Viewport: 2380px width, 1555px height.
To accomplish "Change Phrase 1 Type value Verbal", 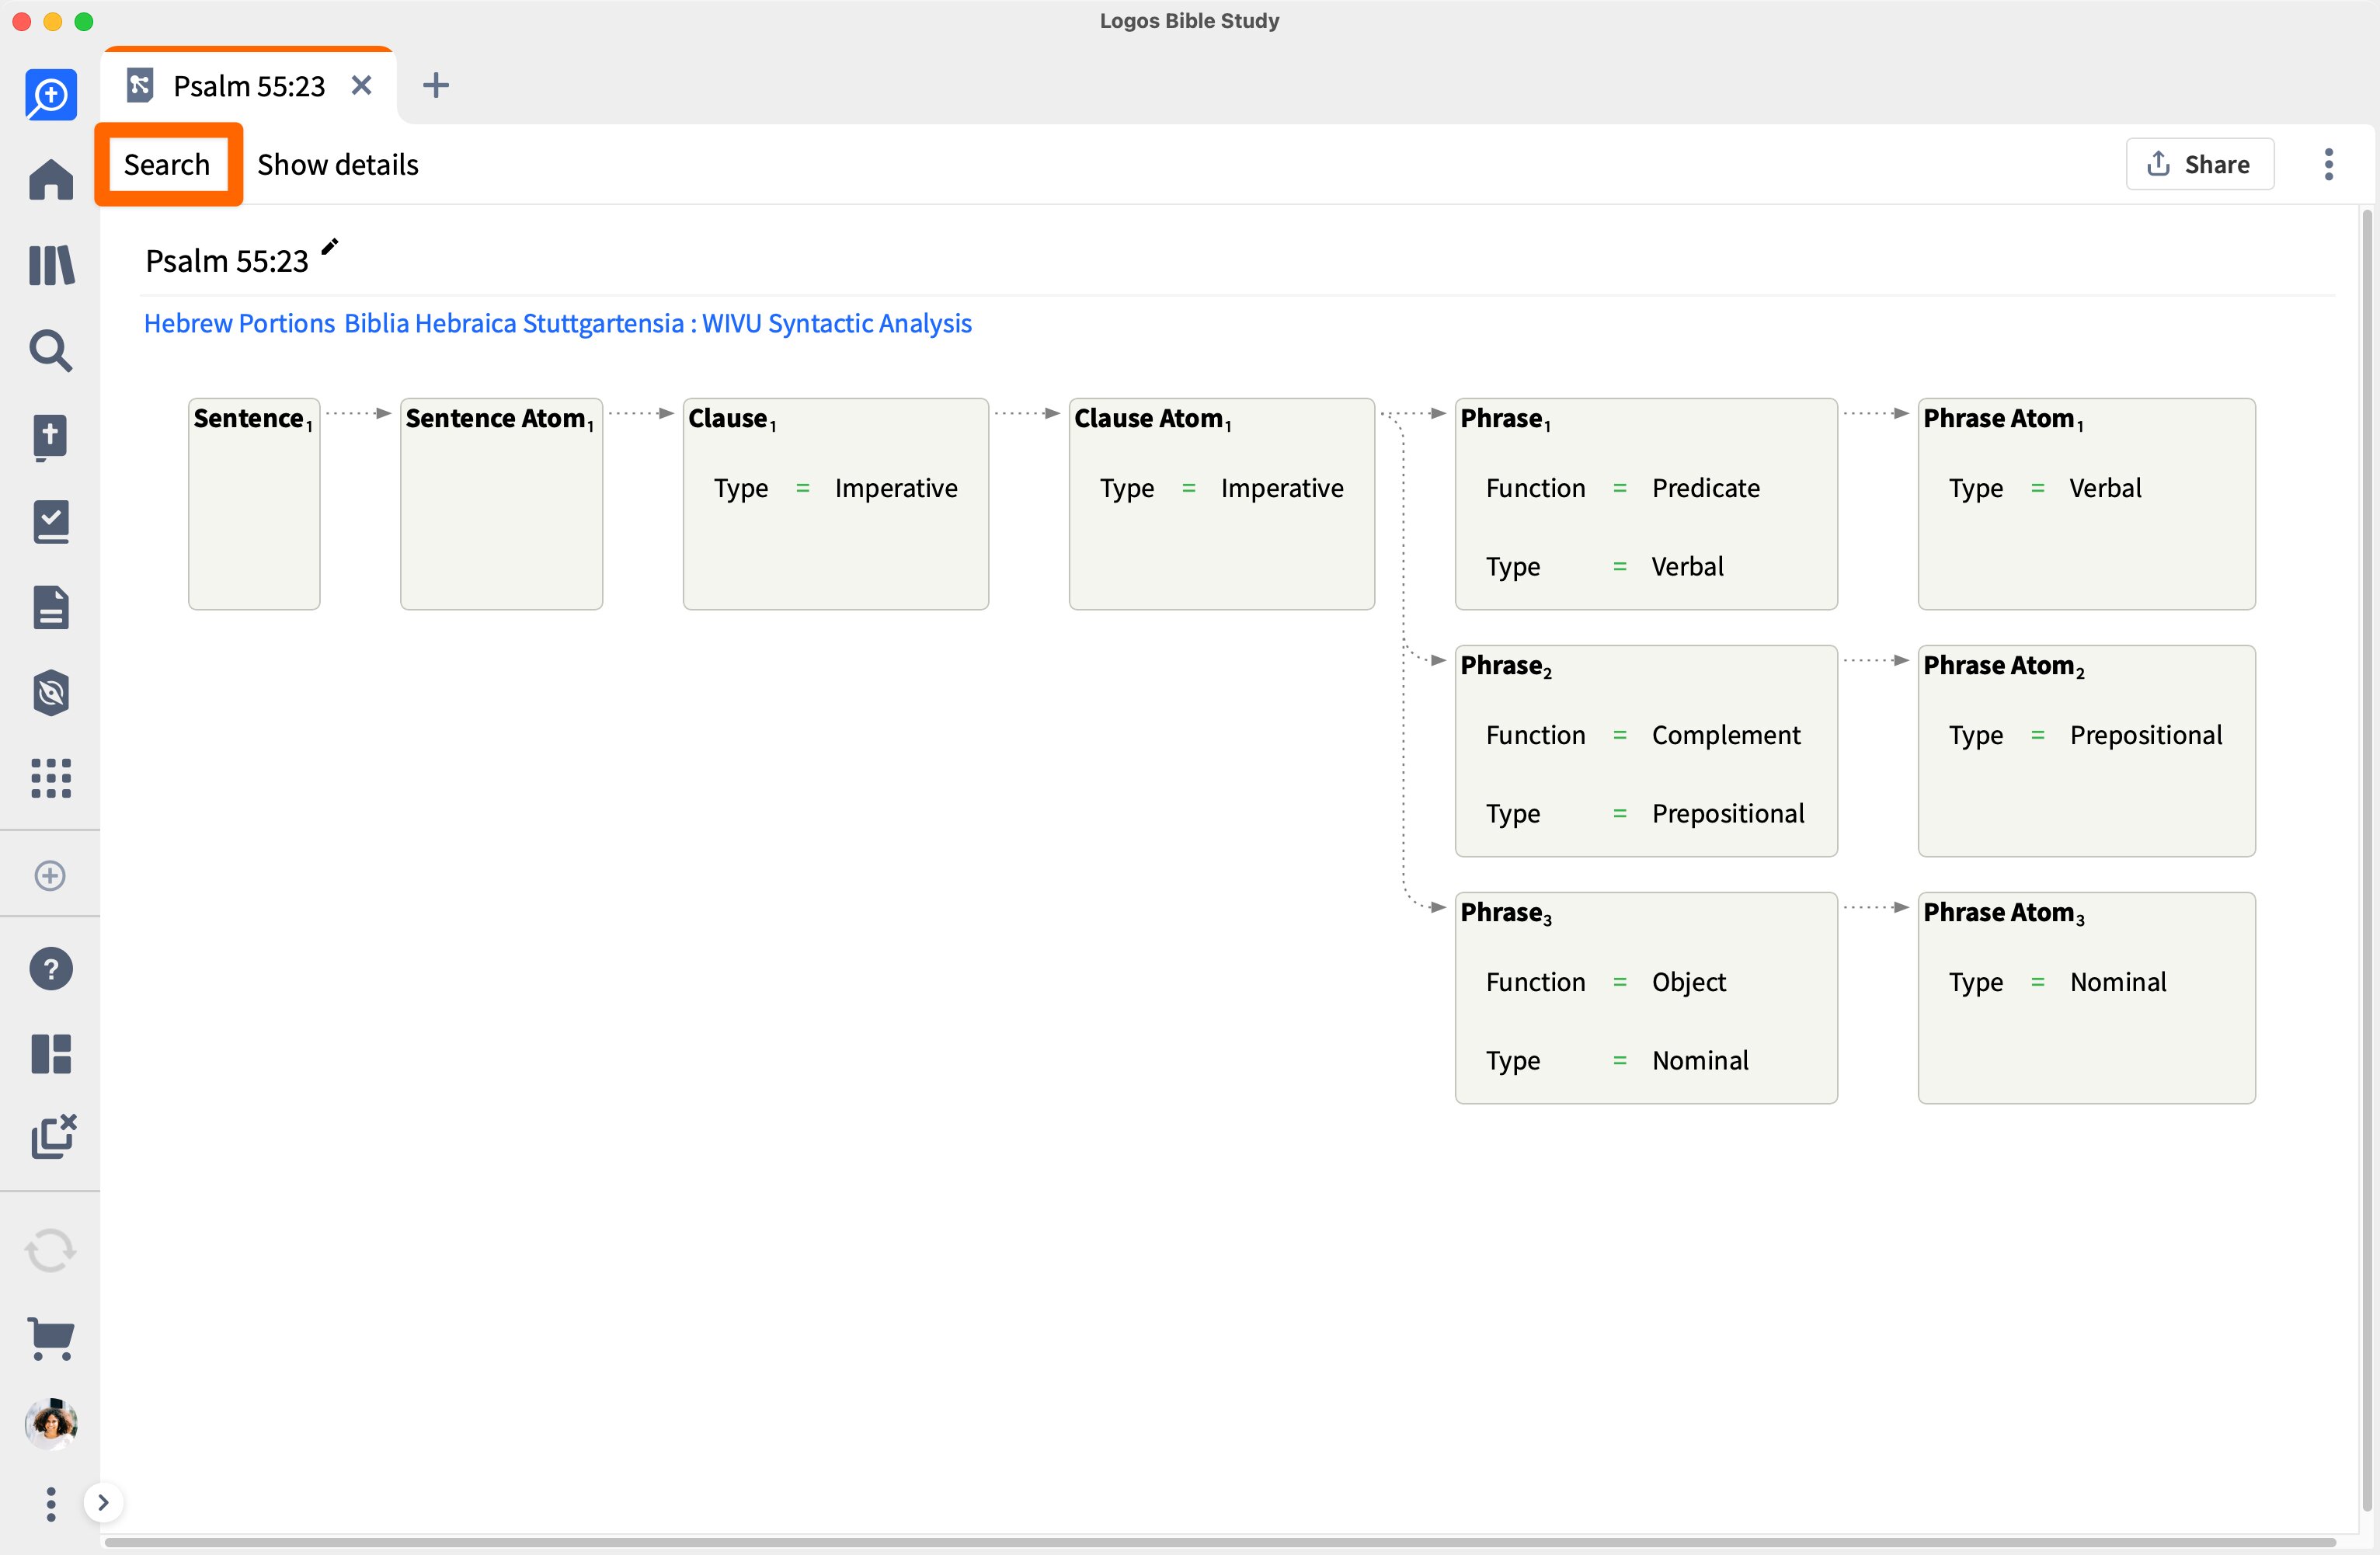I will click(x=1688, y=566).
